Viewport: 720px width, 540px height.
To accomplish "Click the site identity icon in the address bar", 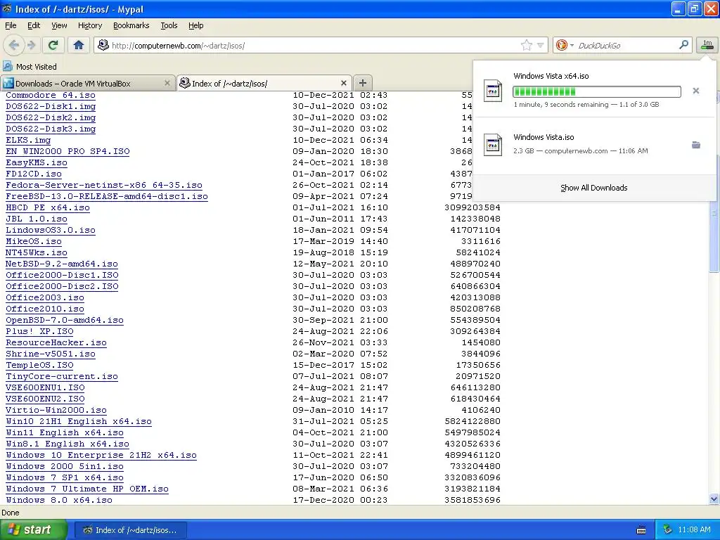I will [x=103, y=45].
